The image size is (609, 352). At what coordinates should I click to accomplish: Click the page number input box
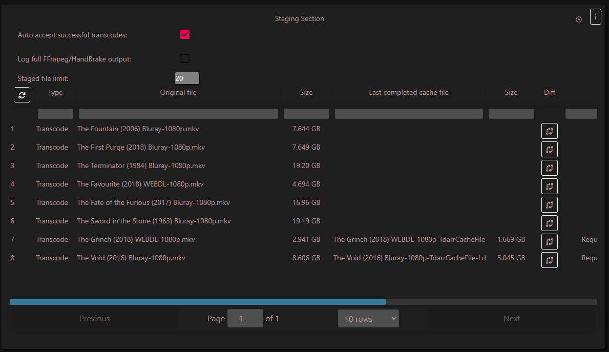point(245,318)
